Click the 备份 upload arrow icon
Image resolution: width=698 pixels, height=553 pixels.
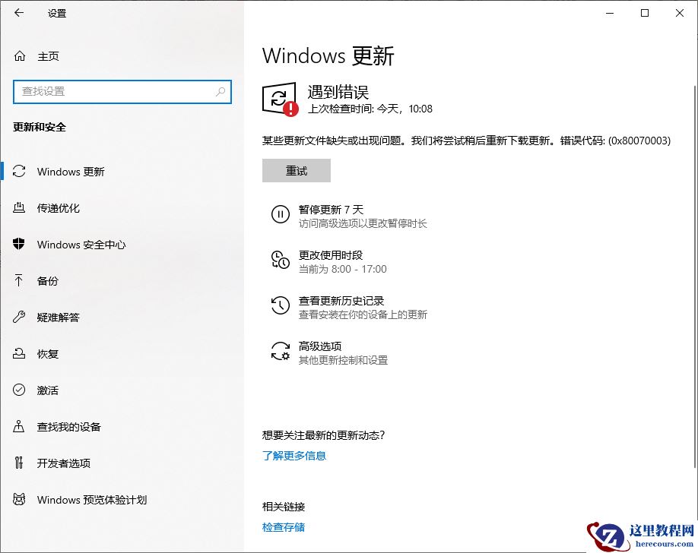pyautogui.click(x=20, y=281)
